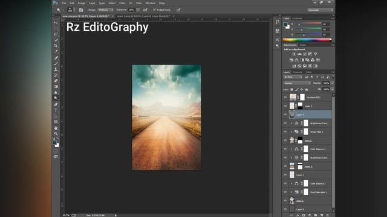Click the airbrush icon in options bar
Viewport: 387px width, 217px height.
coord(146,10)
